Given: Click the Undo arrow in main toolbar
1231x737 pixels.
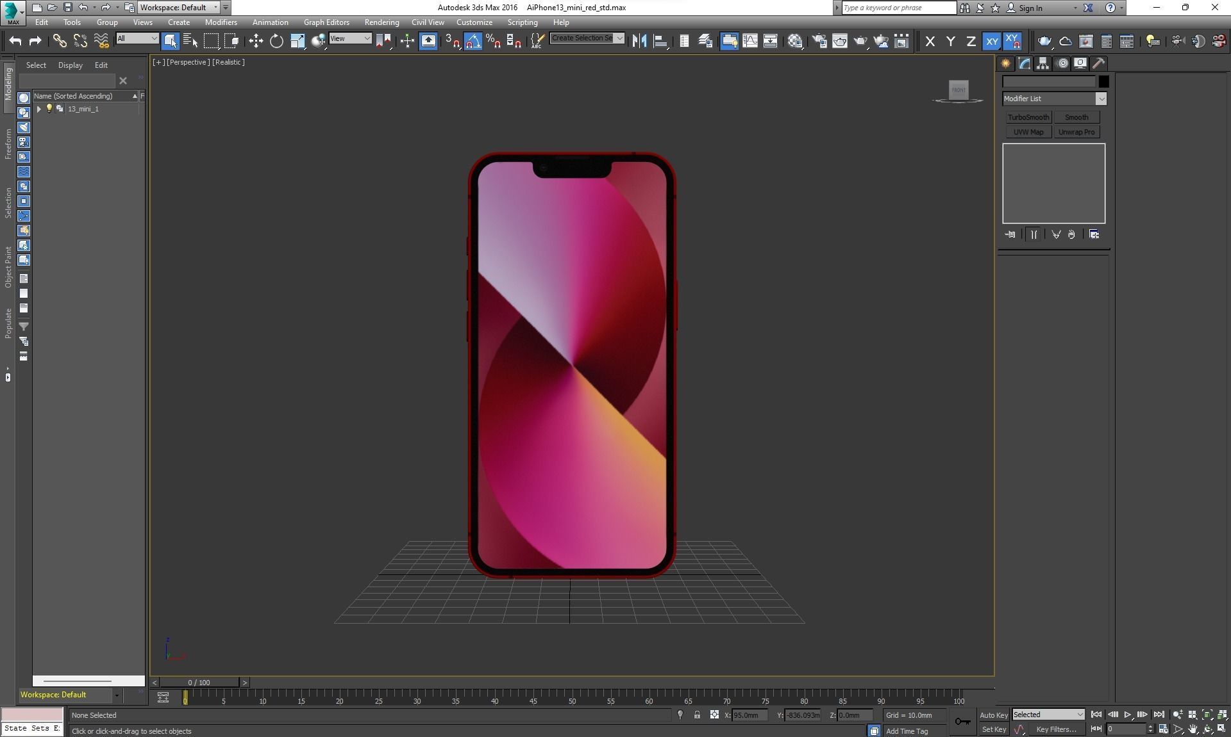Looking at the screenshot, I should pyautogui.click(x=15, y=41).
